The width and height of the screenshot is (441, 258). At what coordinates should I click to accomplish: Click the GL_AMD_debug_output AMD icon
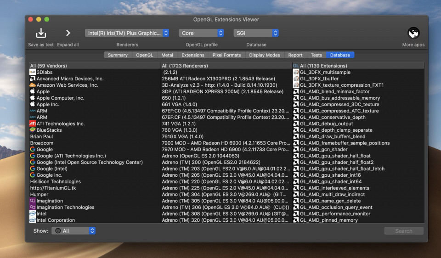pyautogui.click(x=296, y=123)
